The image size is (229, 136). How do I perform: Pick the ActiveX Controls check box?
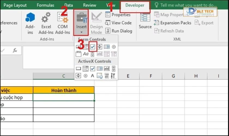93,69
